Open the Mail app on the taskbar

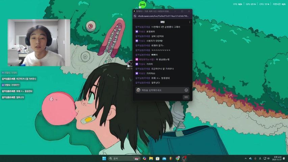164,158
